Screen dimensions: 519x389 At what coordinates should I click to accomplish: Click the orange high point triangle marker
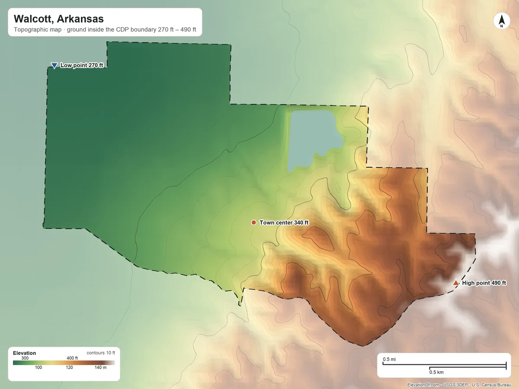[455, 283]
